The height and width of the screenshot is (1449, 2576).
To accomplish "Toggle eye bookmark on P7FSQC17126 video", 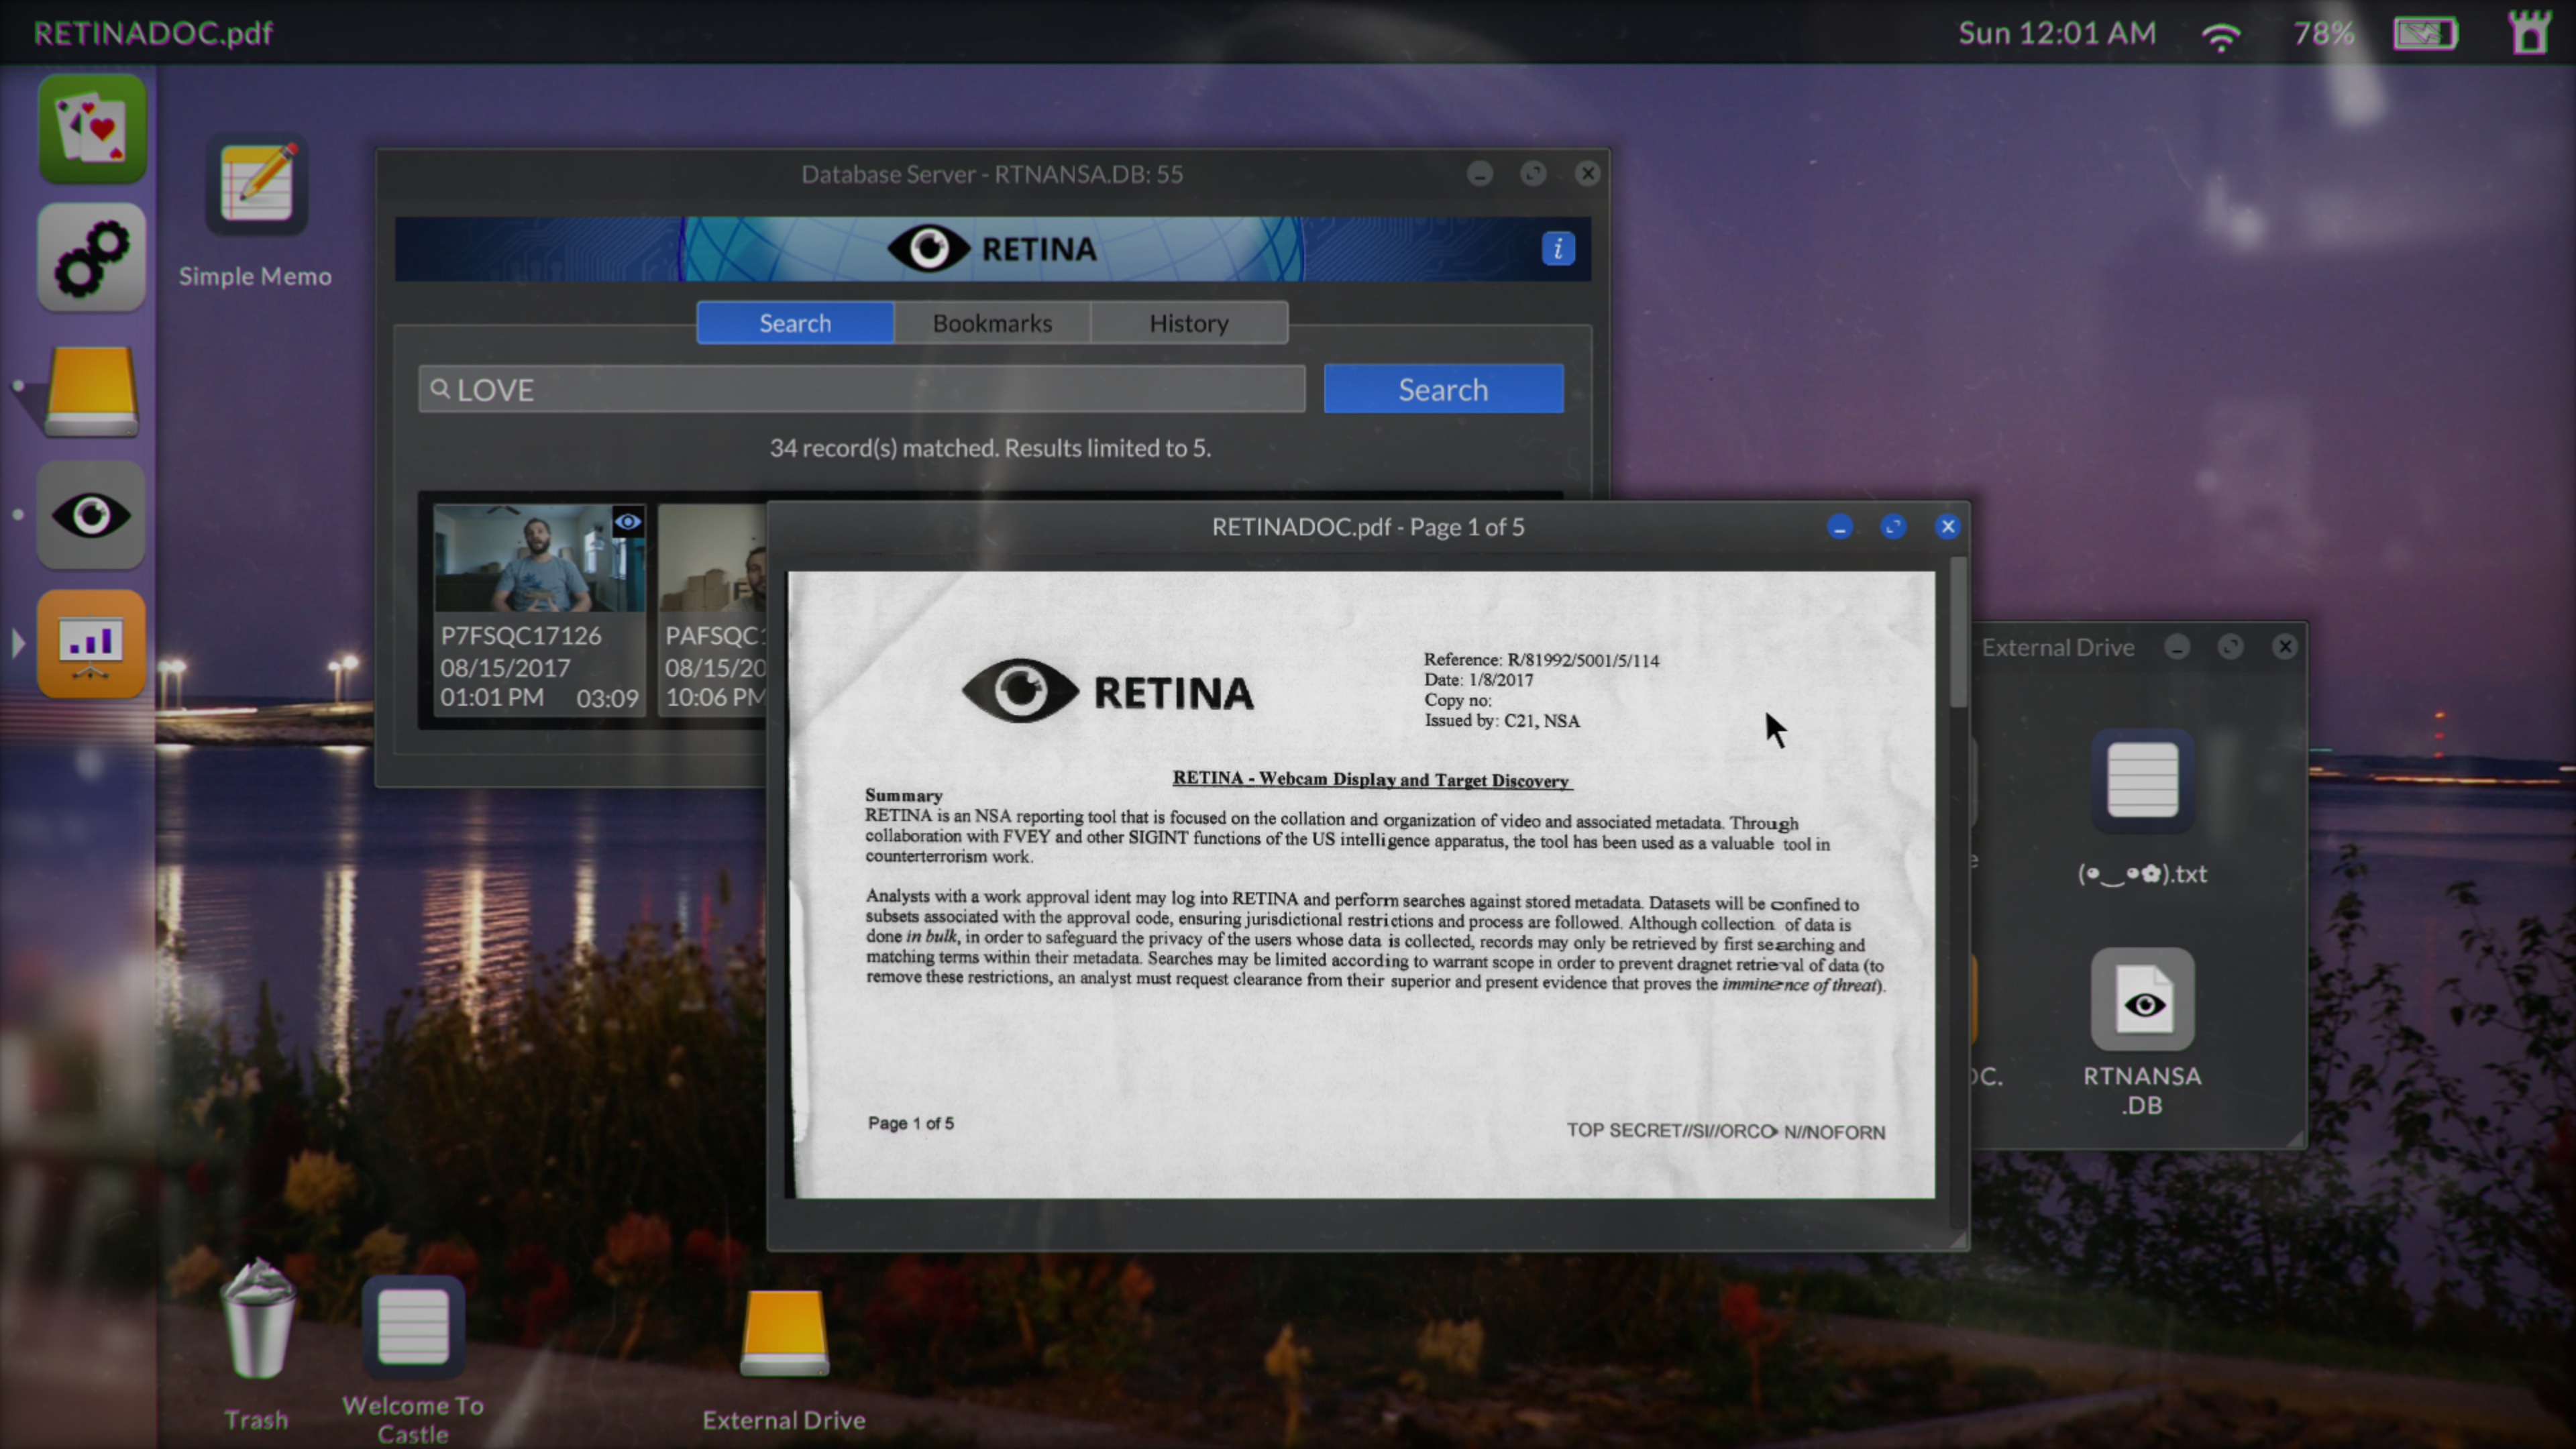I will point(627,521).
